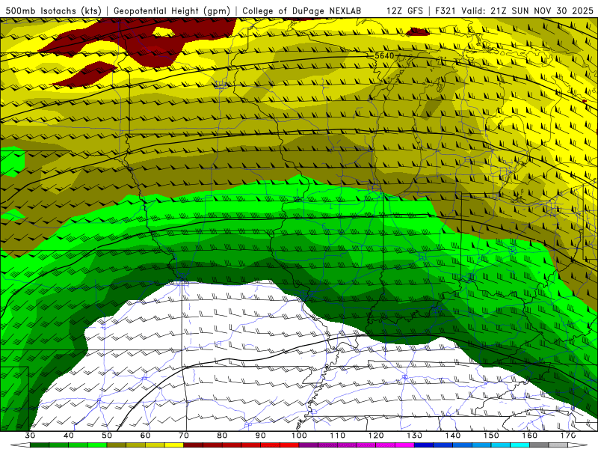This screenshot has width=598, height=449.
Task: Click the "F321" forecast hour label
Action: (446, 11)
